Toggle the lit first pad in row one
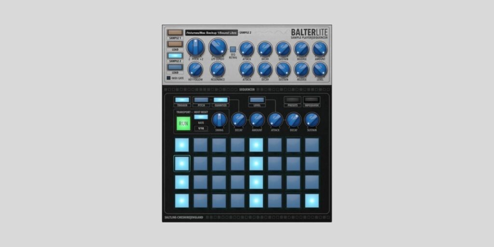The width and height of the screenshot is (494, 247). point(182,145)
